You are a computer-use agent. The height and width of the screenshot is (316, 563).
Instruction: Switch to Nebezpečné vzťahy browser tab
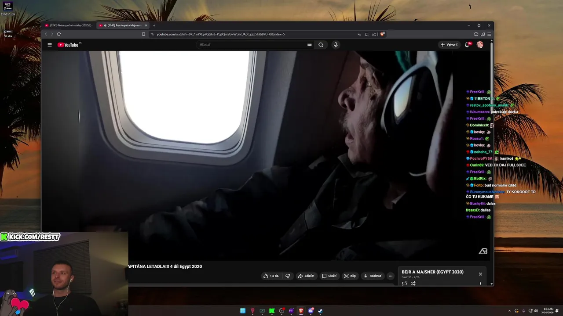68,25
